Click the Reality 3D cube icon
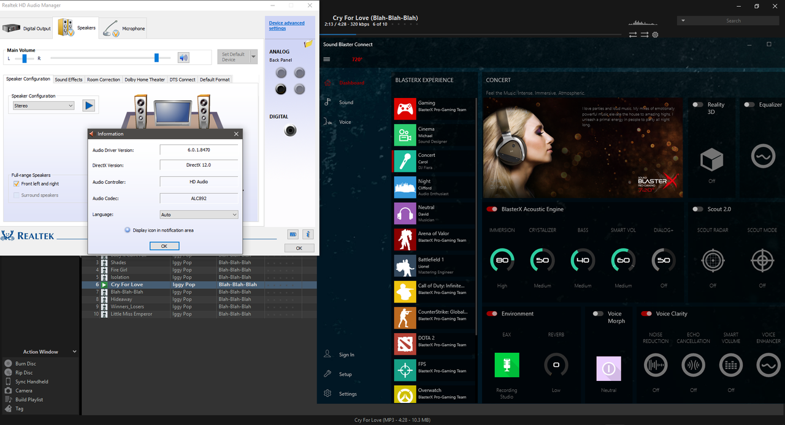 click(712, 159)
